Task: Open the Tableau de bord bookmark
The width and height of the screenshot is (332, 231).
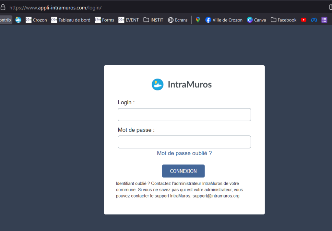Action: (x=71, y=20)
